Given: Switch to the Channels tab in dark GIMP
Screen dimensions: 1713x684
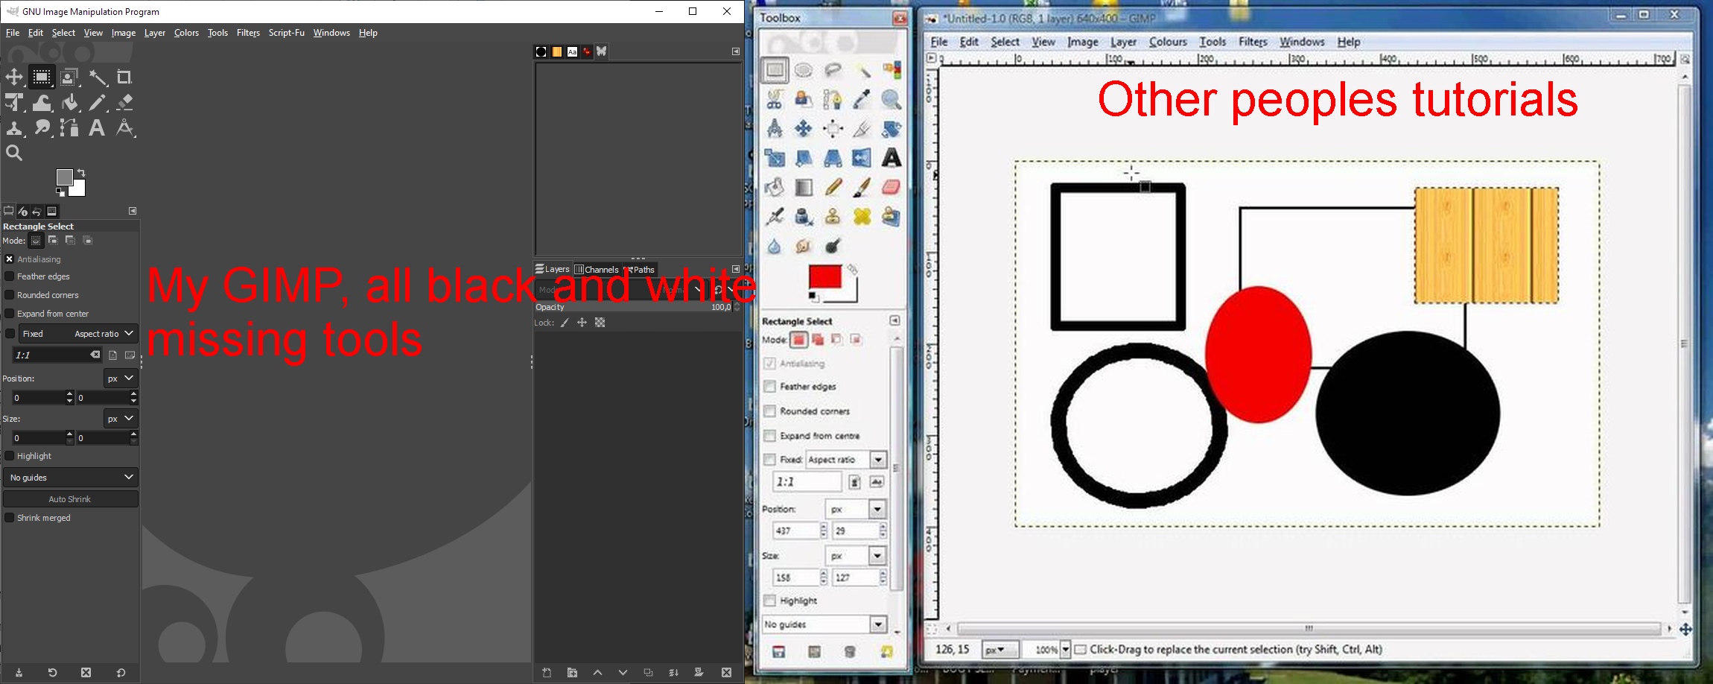Looking at the screenshot, I should pyautogui.click(x=597, y=270).
